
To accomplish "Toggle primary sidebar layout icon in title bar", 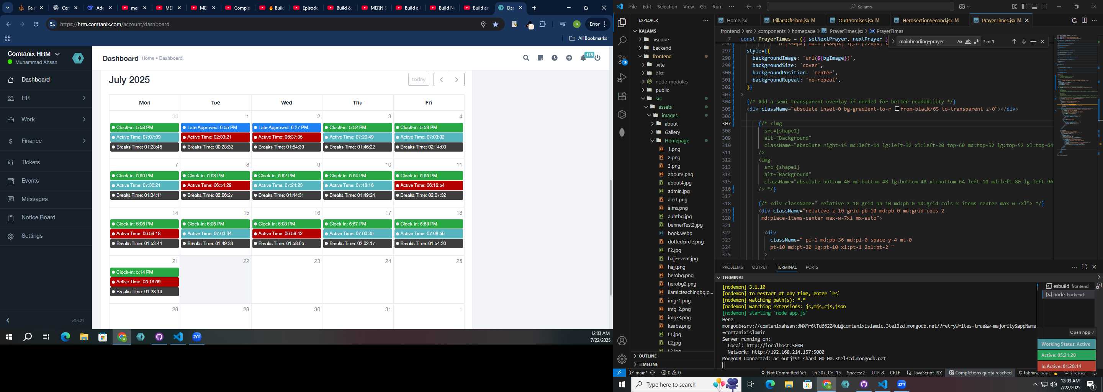I will [x=1024, y=7].
